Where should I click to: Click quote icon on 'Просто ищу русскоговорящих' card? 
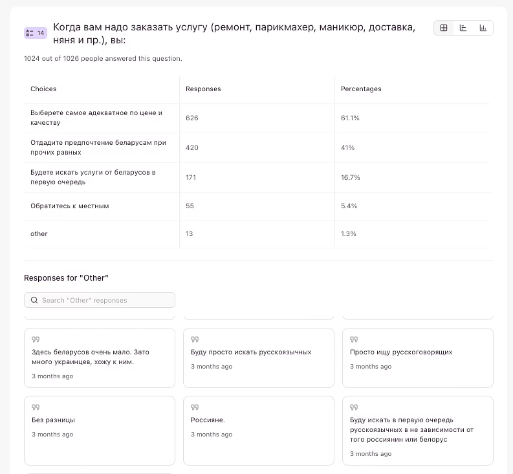click(354, 339)
